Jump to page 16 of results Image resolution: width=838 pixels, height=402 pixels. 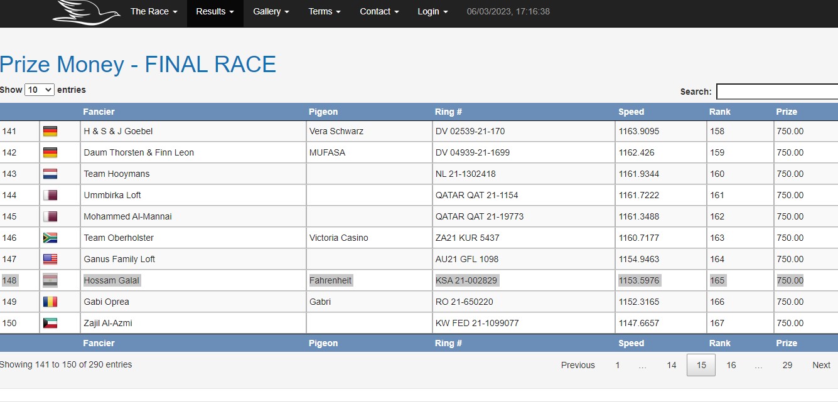pos(731,364)
